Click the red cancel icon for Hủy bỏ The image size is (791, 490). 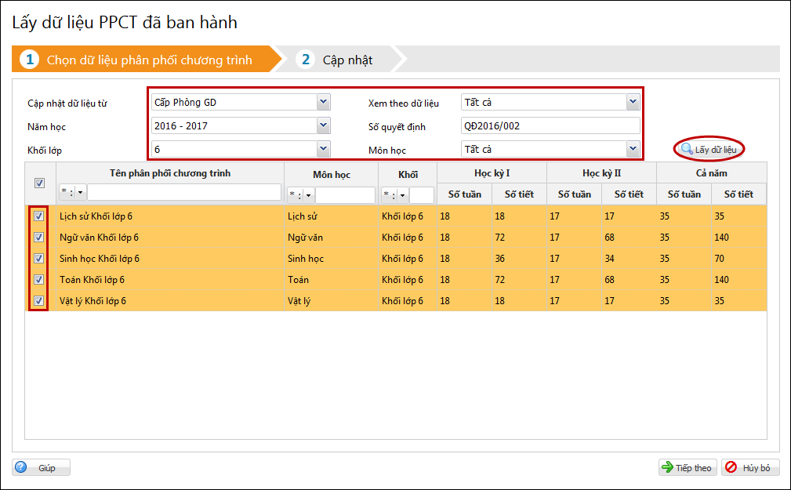pyautogui.click(x=731, y=467)
